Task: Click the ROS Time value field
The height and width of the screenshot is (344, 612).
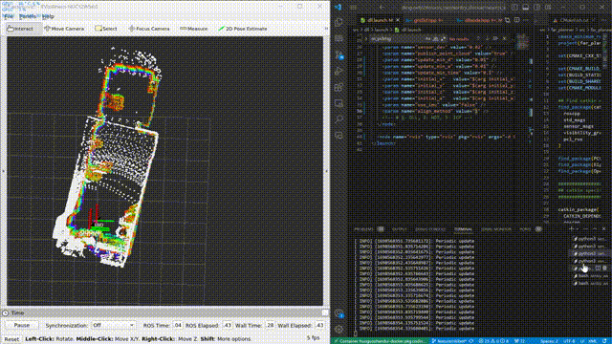Action: [x=178, y=325]
